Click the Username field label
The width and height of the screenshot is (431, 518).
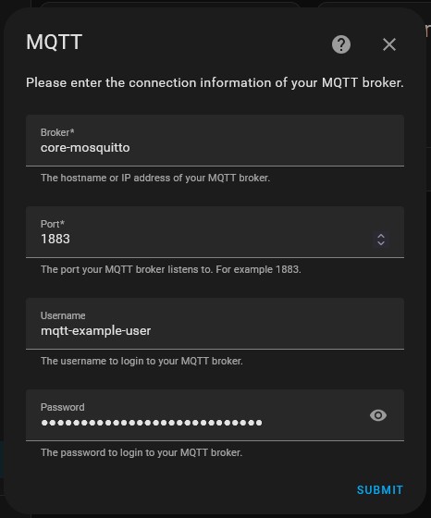coord(63,315)
